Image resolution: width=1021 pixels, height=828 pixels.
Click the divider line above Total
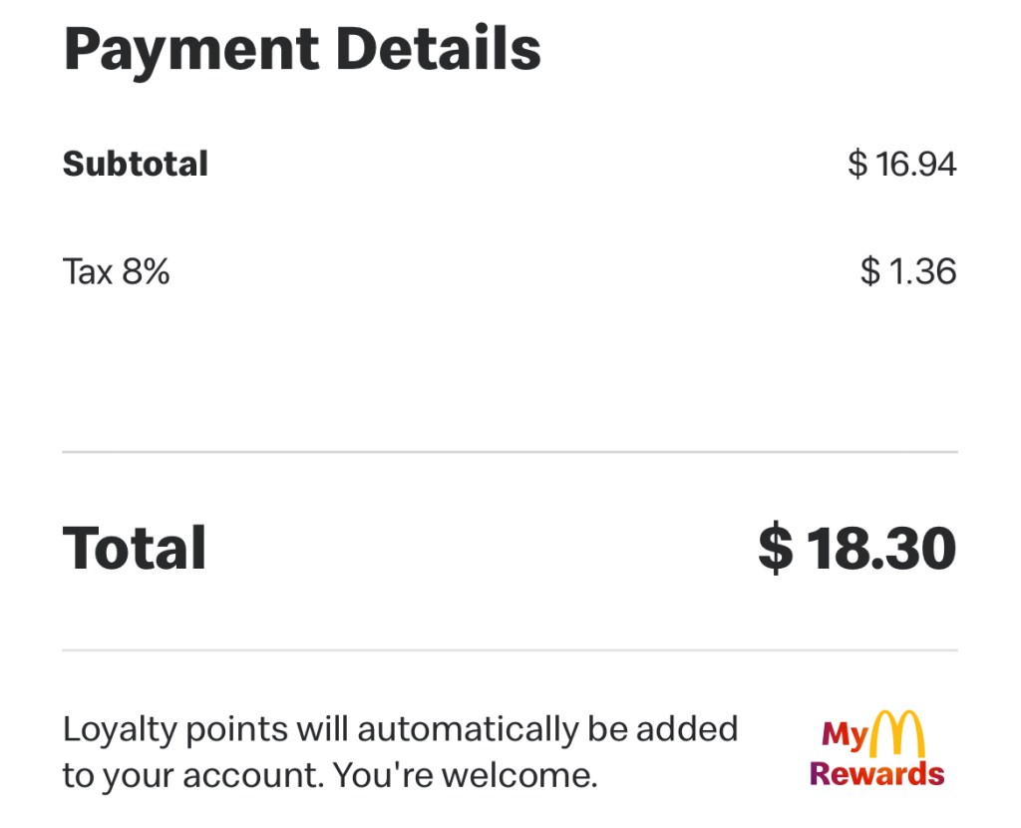pyautogui.click(x=510, y=452)
